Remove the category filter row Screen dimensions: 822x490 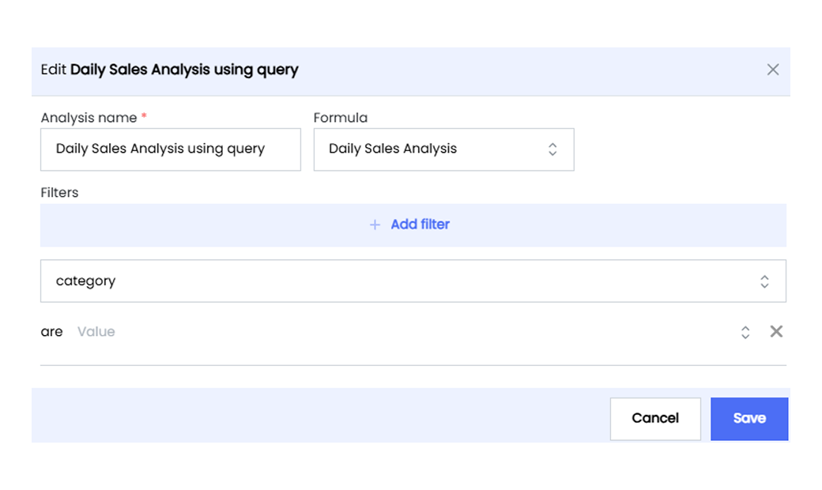pos(776,331)
